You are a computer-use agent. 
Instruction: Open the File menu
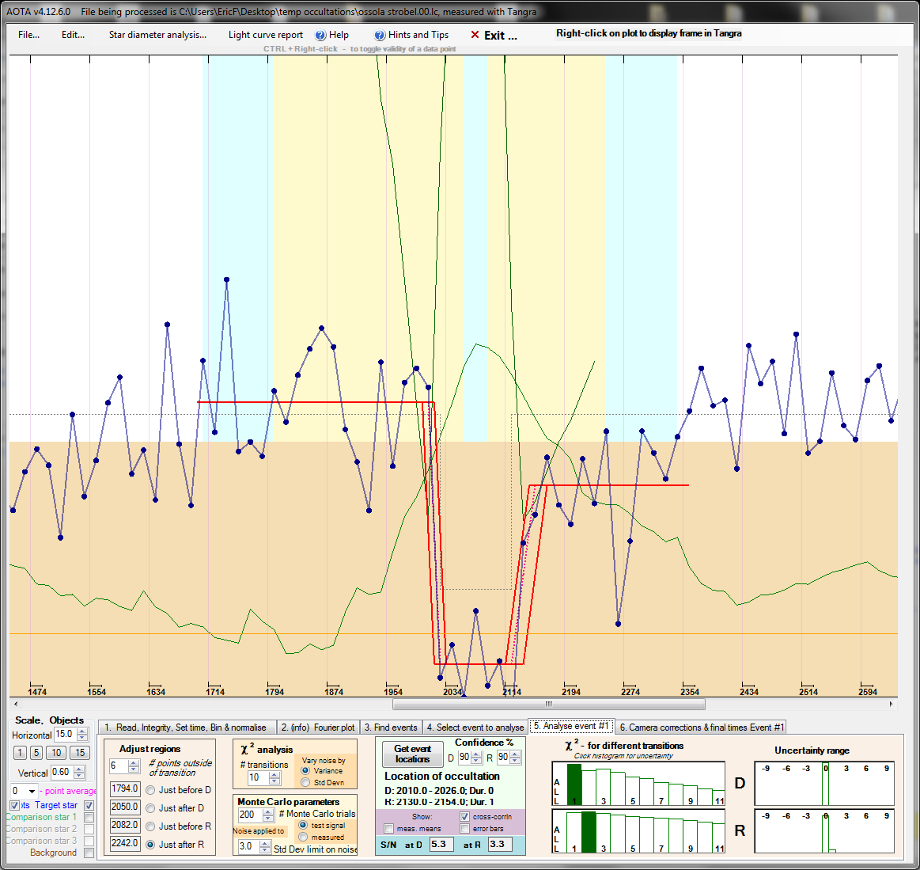click(28, 35)
